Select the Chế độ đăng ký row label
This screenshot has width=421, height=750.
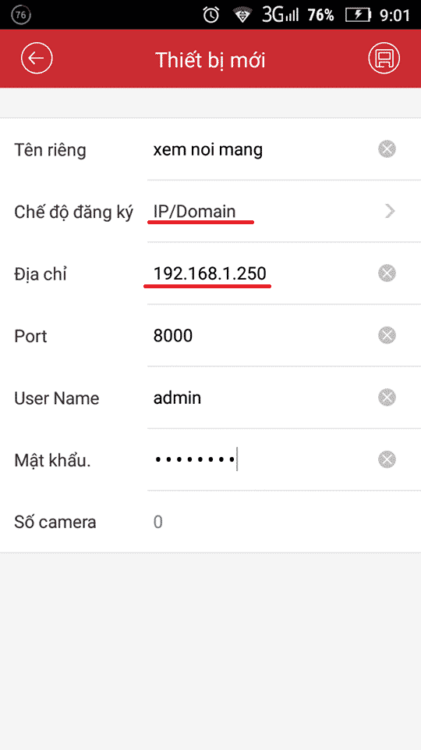pyautogui.click(x=73, y=212)
